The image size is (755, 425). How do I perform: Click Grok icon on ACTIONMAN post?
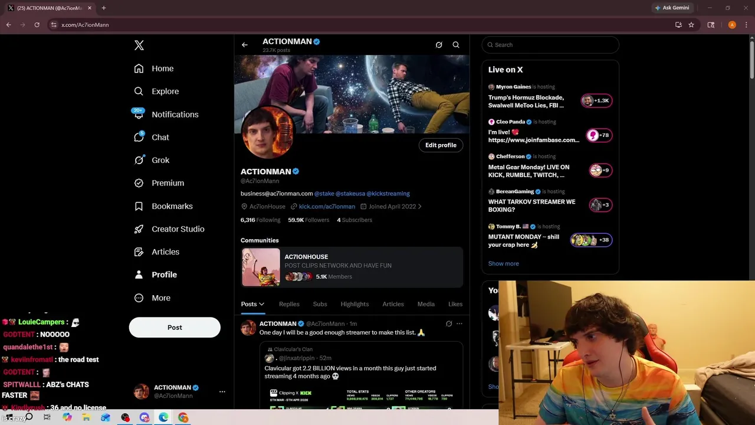[x=449, y=323]
